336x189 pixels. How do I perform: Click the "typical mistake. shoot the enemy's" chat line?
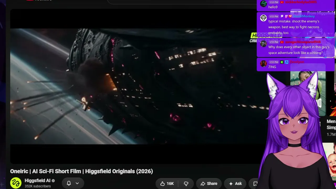tap(294, 21)
